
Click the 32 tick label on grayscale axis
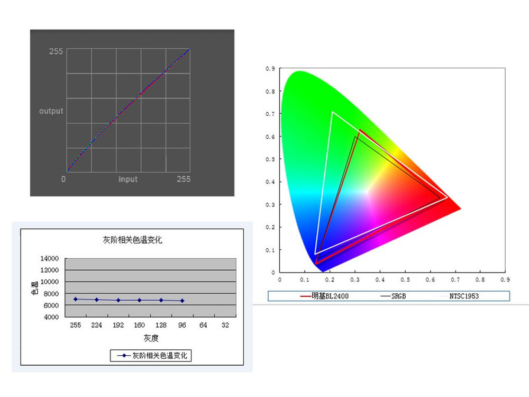(225, 326)
